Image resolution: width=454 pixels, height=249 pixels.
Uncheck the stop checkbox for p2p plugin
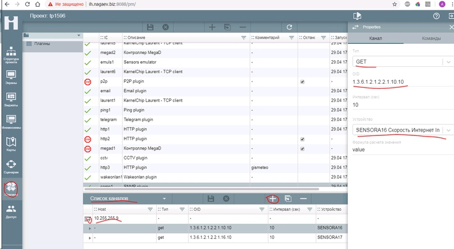302,82
